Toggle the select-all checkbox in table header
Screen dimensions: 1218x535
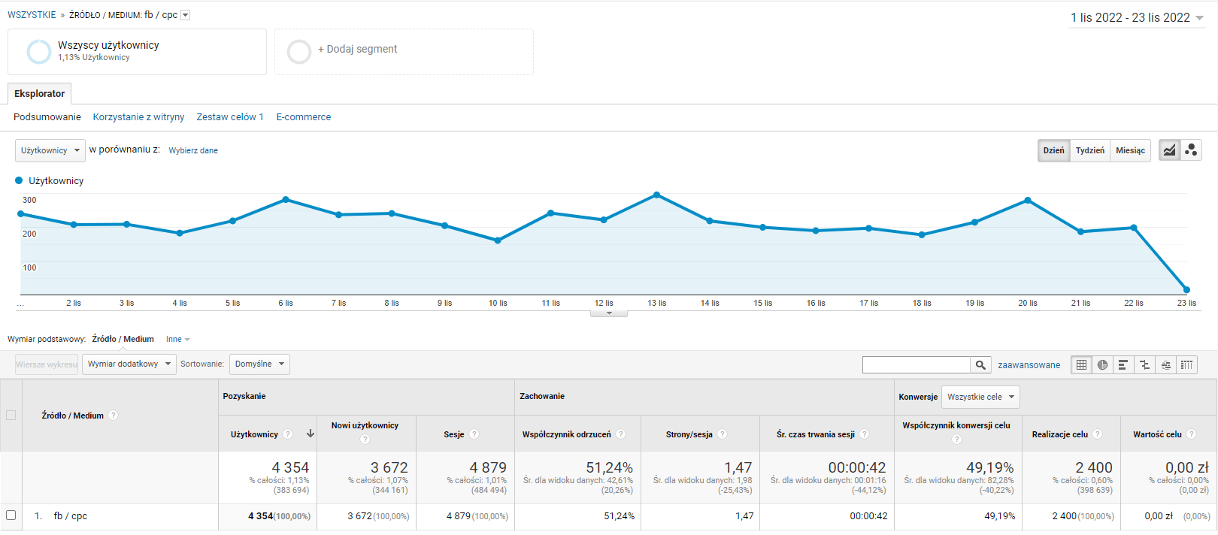(11, 416)
